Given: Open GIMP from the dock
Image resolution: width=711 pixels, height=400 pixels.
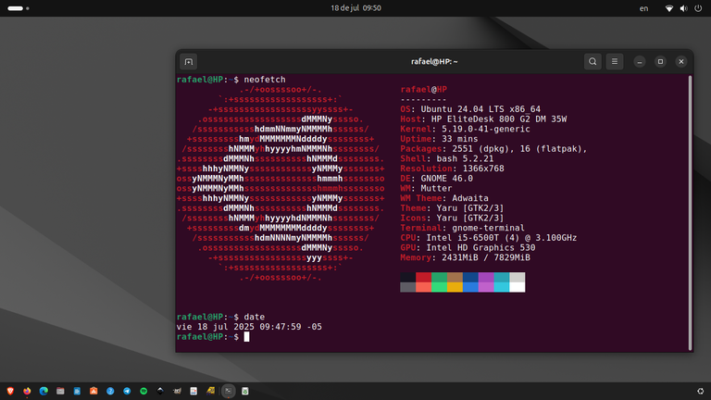Looking at the screenshot, I should pos(177,391).
